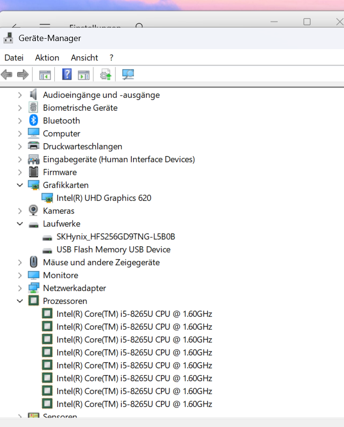The width and height of the screenshot is (344, 427).
Task: Click the Mäuse mouse category icon
Action: (33, 262)
